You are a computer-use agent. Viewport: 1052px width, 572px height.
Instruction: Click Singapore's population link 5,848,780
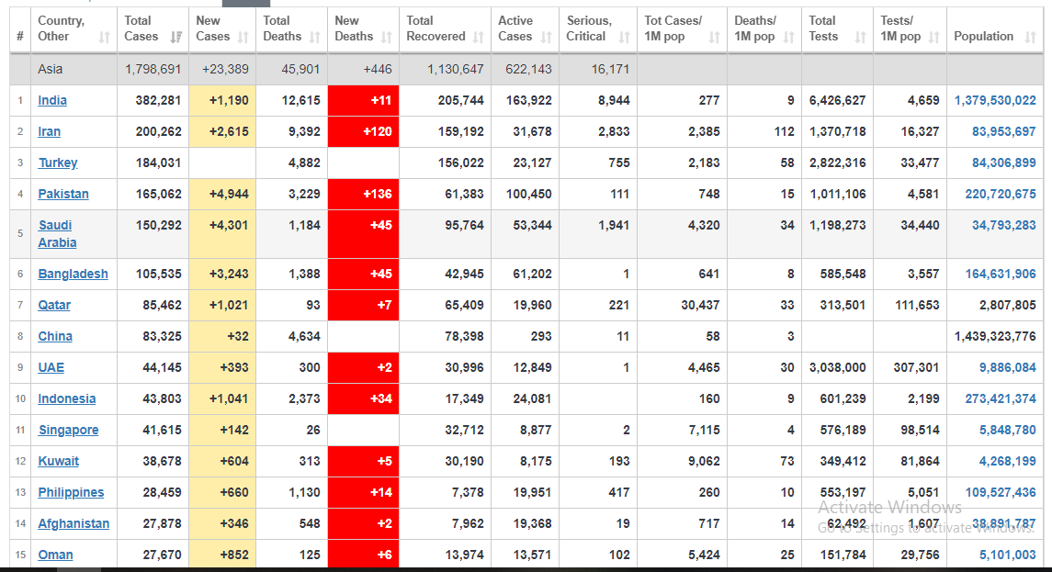(x=1008, y=430)
